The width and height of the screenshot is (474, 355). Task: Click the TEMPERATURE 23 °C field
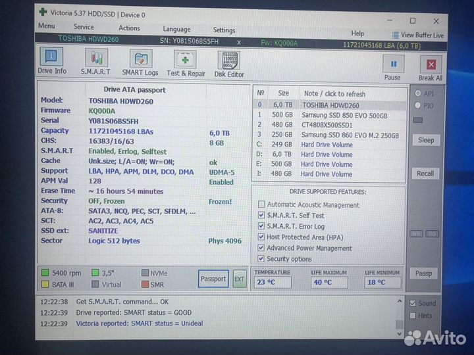click(x=273, y=282)
